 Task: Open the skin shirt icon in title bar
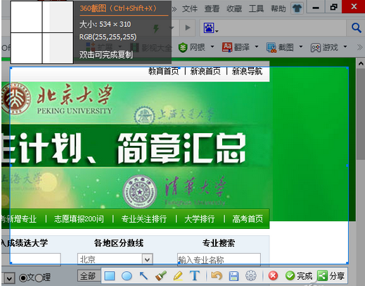coord(297,8)
